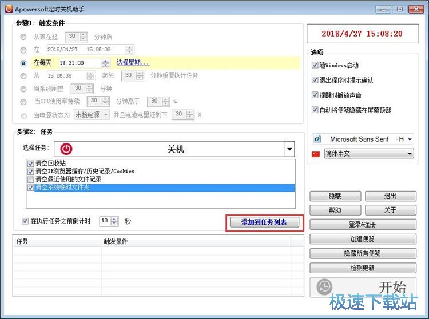Toggle 随Windows启动 option
The height and width of the screenshot is (319, 429).
(x=315, y=65)
